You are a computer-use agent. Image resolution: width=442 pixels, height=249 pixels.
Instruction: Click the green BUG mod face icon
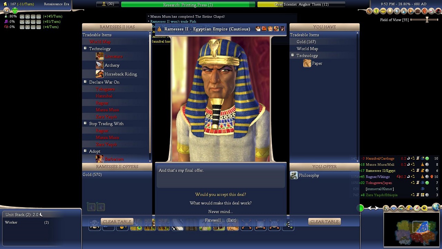click(x=15, y=10)
